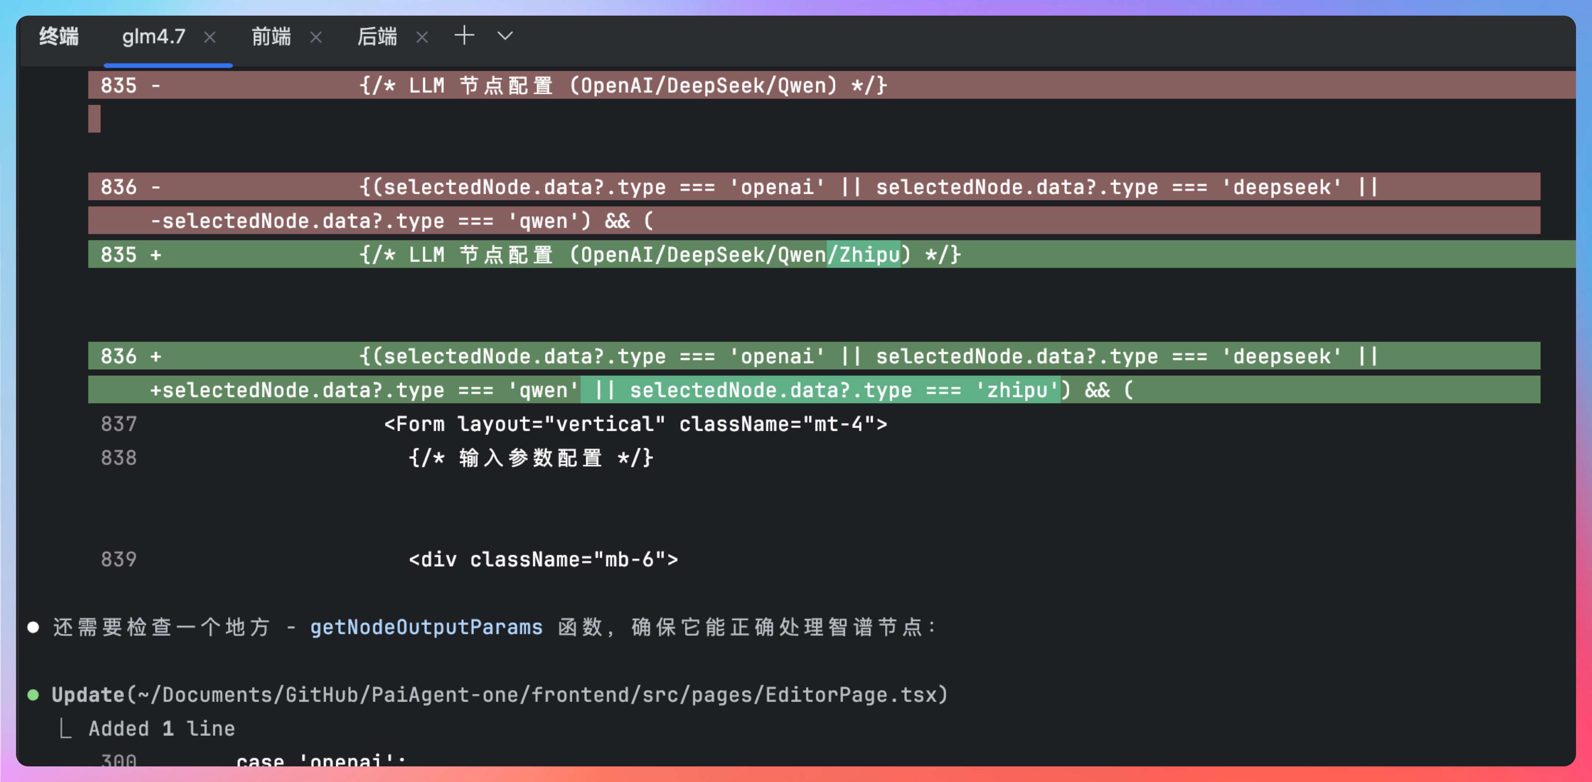1592x782 pixels.
Task: Close the 后端 tab
Action: [x=422, y=37]
